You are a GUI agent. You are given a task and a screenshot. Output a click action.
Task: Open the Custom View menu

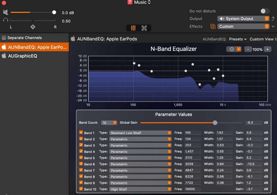(263, 39)
